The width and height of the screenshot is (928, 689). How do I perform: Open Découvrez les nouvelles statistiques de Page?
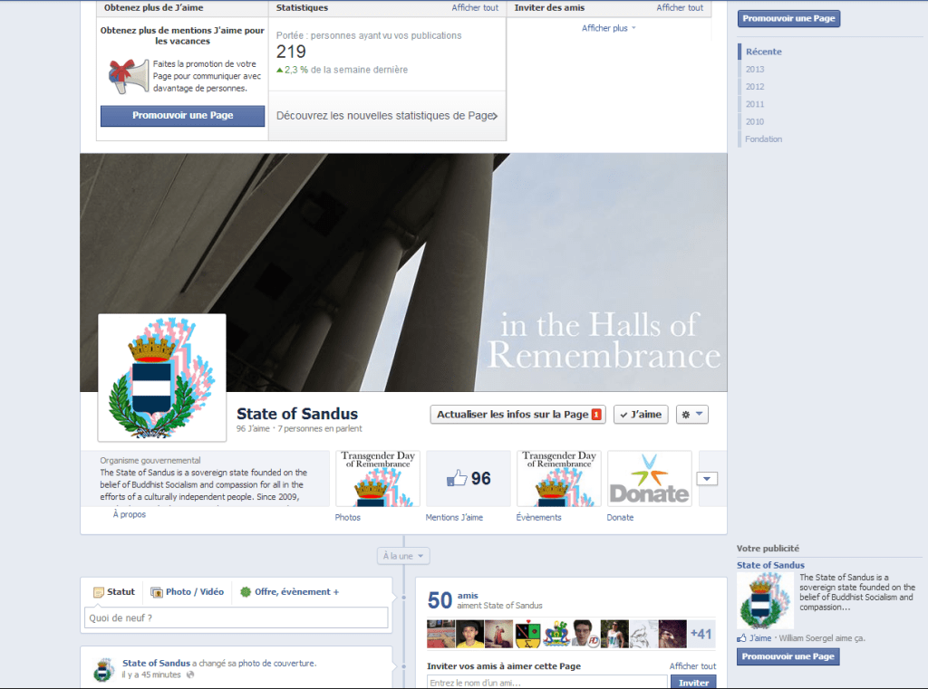pos(387,115)
